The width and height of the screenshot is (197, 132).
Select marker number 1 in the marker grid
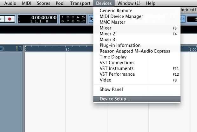(63, 17)
